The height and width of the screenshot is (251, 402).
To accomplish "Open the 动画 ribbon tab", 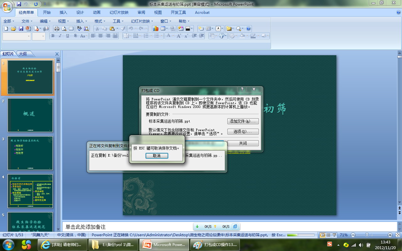I will coord(97,13).
